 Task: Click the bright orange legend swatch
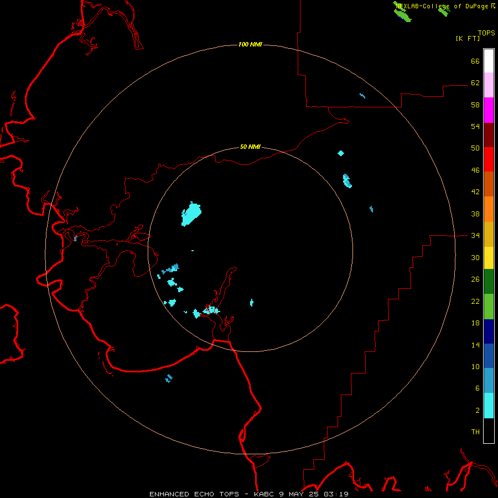489,209
